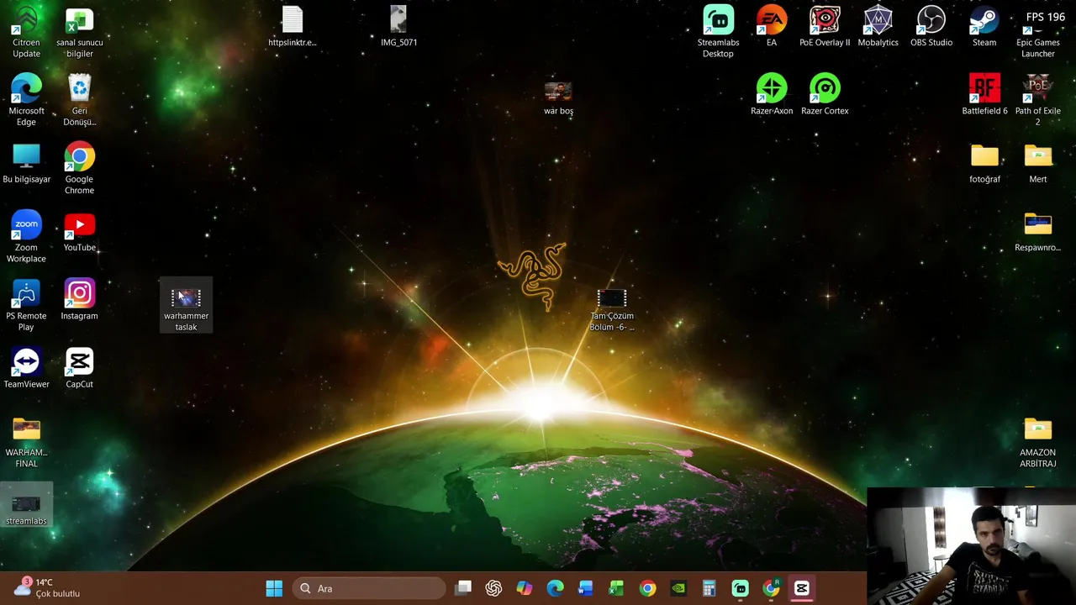This screenshot has width=1076, height=605.
Task: Select the Google Chrome desktop shortcut
Action: pyautogui.click(x=79, y=169)
